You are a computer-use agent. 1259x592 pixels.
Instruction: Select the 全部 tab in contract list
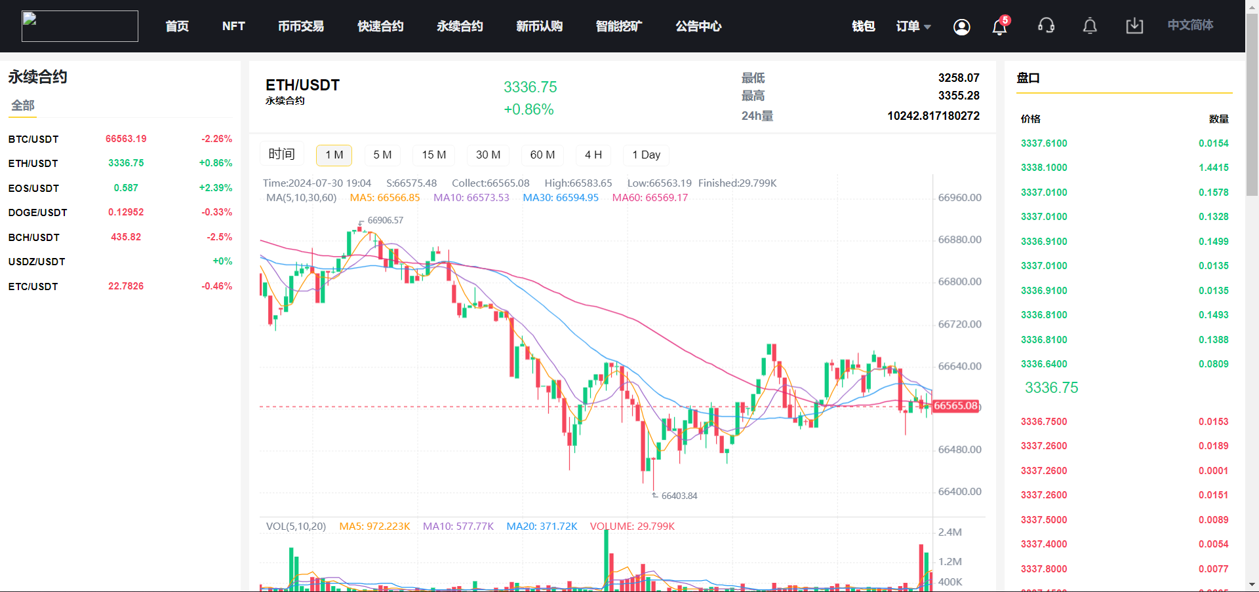(23, 105)
